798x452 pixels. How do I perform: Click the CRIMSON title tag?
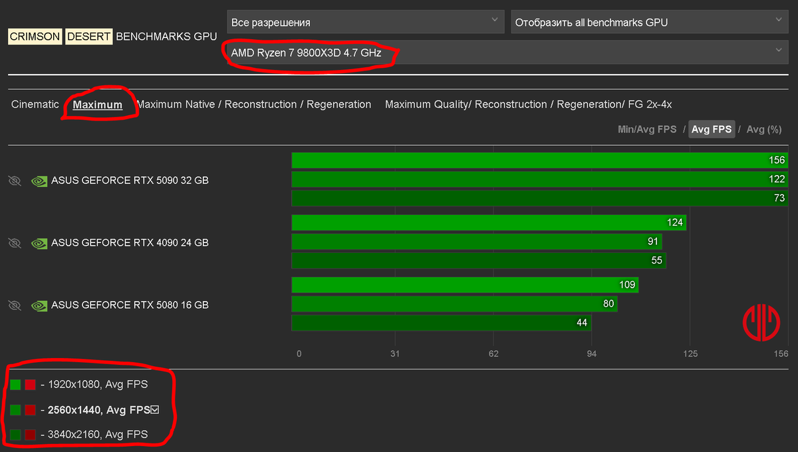[35, 37]
